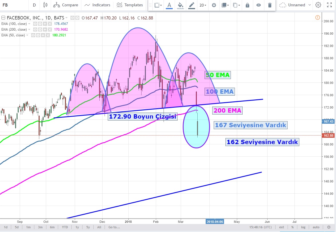The height and width of the screenshot is (232, 336).
Task: Expand the font size 20 dropdown
Action: pyautogui.click(x=203, y=5)
